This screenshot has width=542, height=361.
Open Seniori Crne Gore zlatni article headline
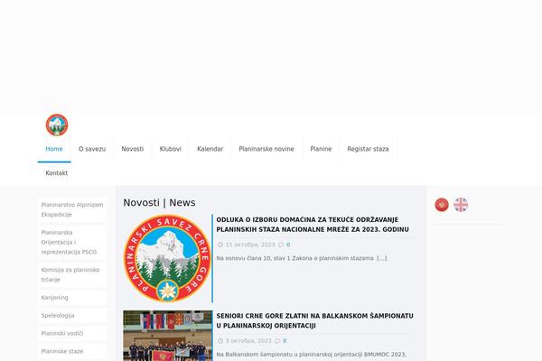click(315, 320)
